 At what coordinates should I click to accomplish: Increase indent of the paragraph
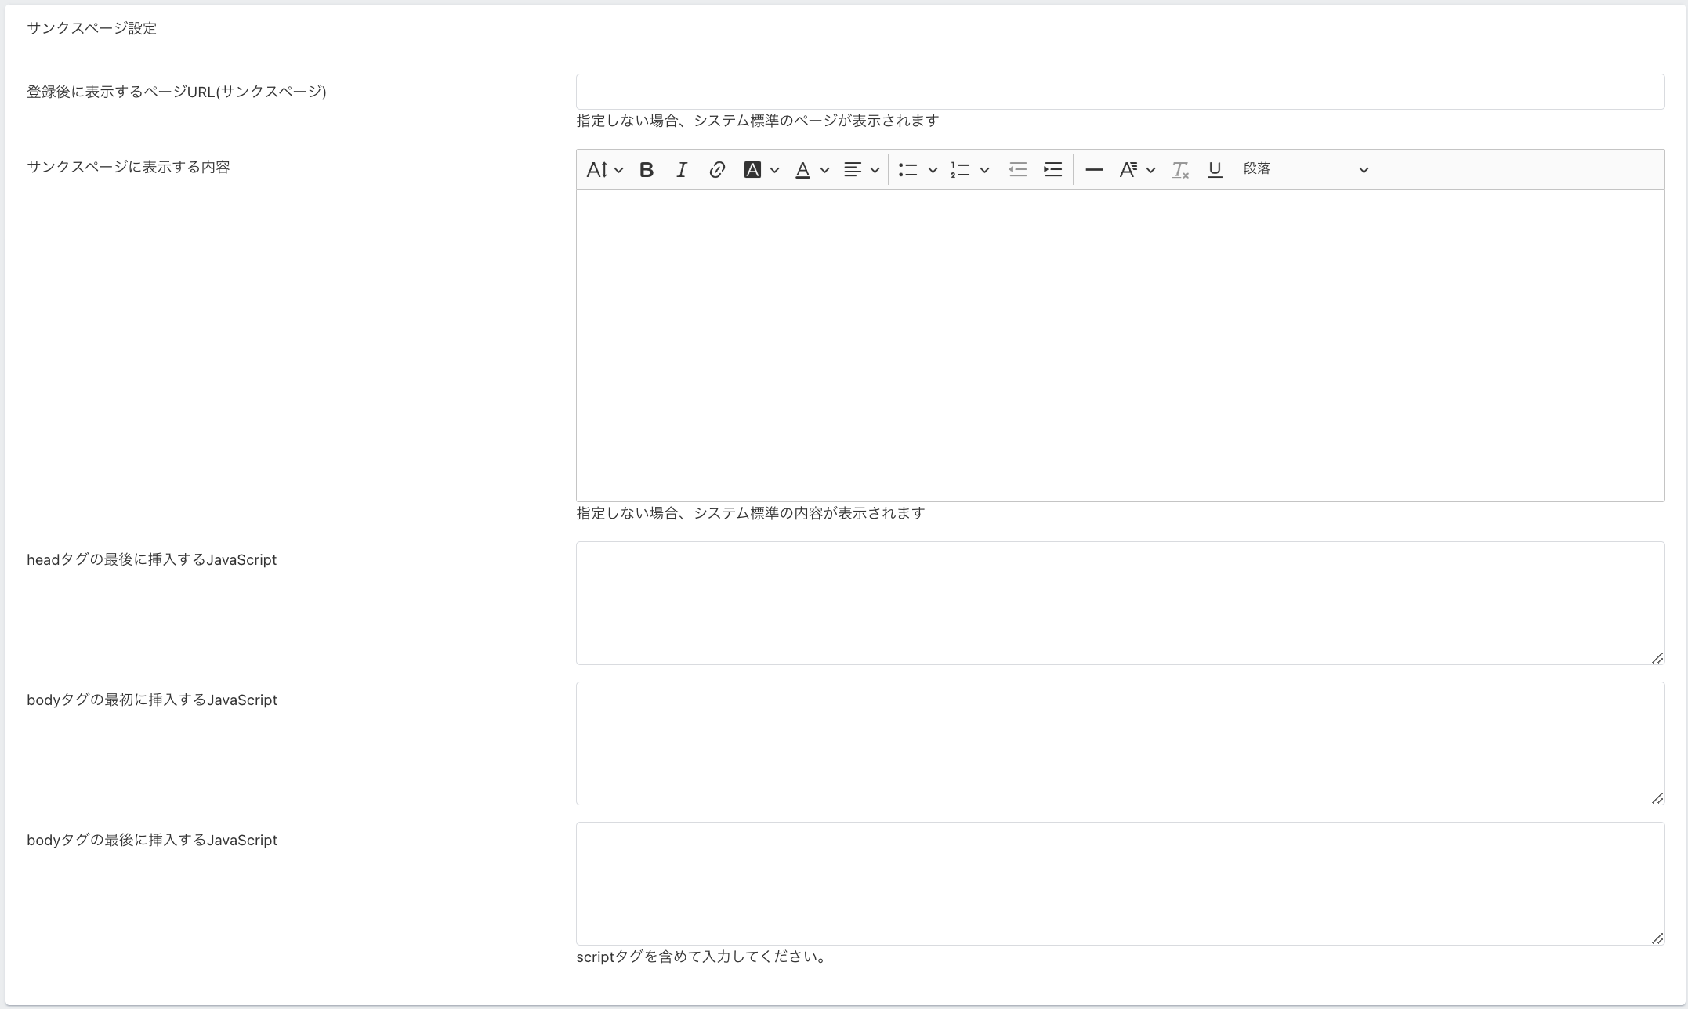(1052, 169)
